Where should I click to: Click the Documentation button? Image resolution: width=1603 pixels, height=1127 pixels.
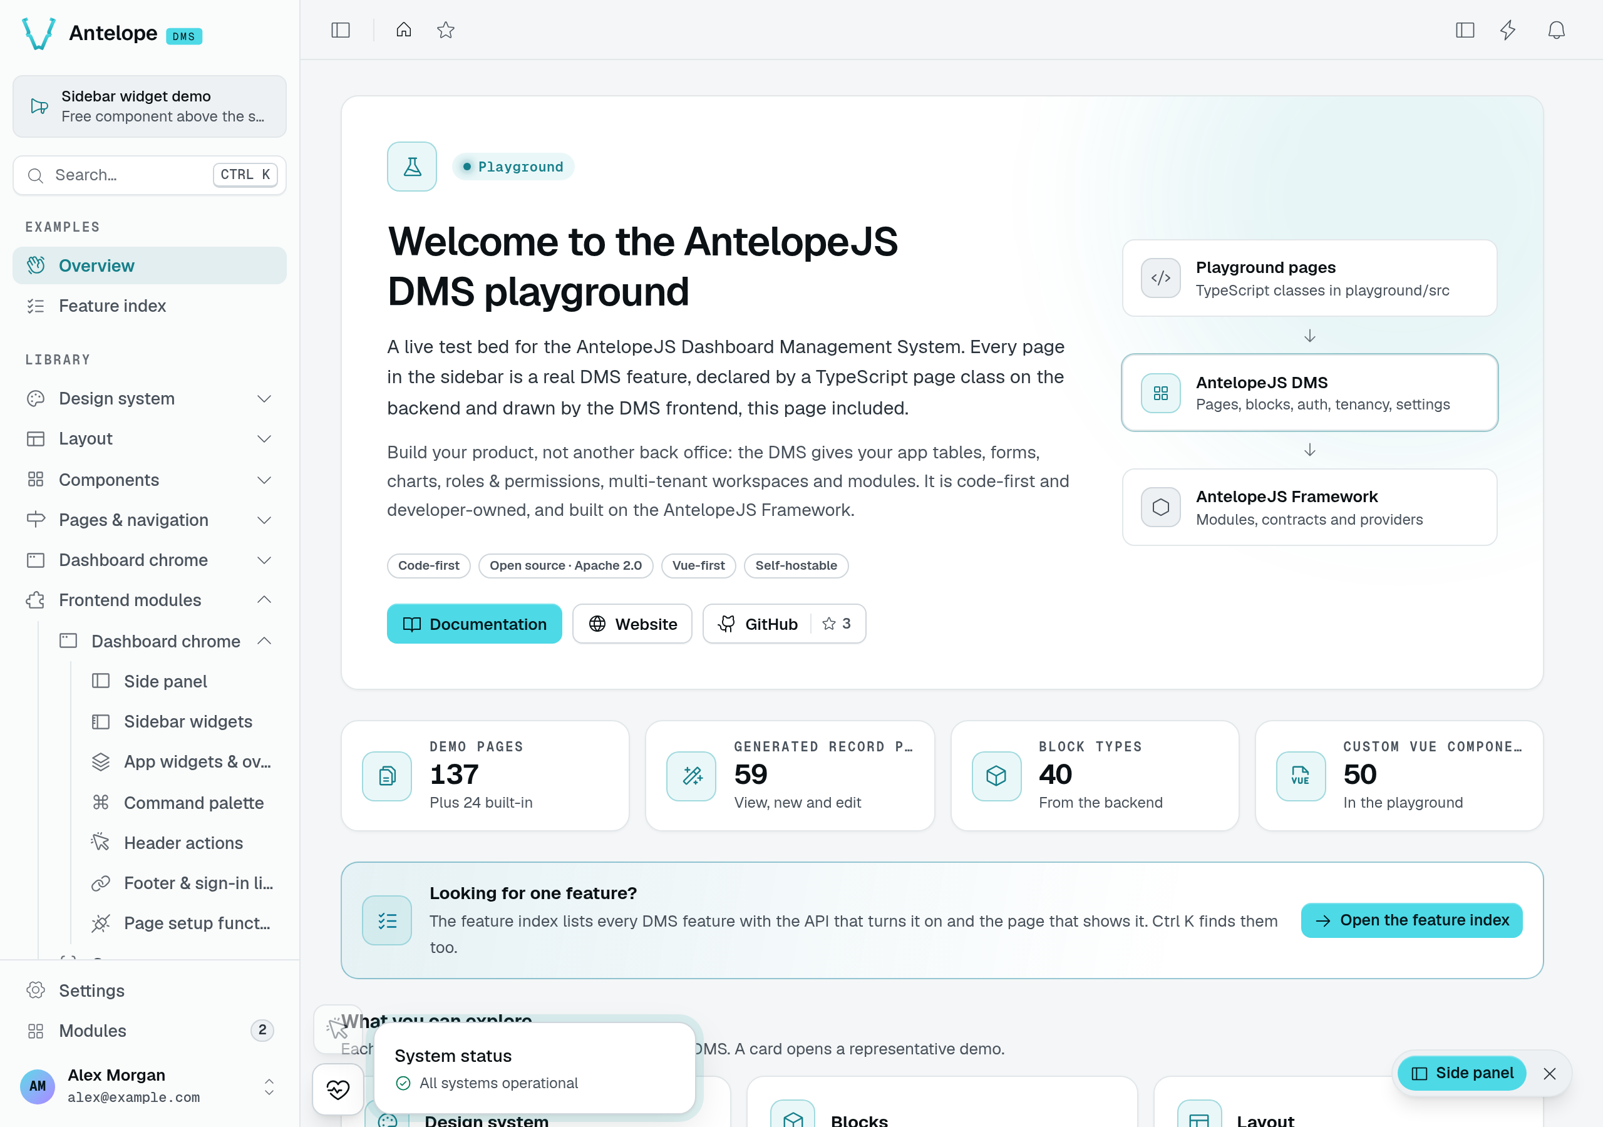(474, 624)
